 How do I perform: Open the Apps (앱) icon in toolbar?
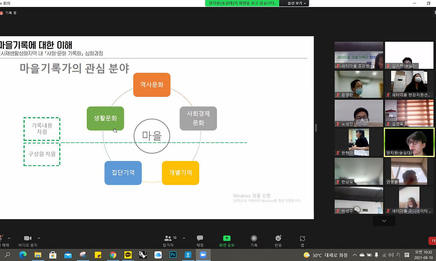click(302, 241)
